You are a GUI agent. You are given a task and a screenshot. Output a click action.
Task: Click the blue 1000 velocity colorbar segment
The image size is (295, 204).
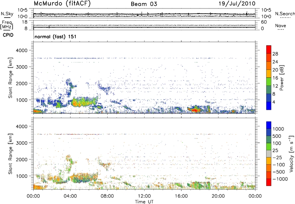click(269, 125)
